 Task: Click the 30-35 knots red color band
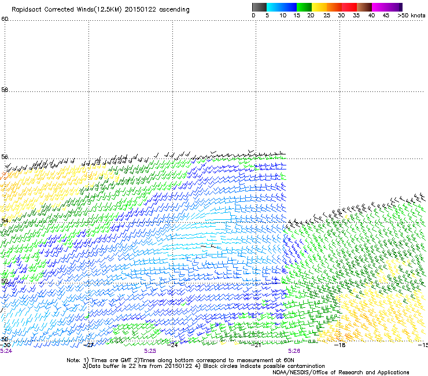coord(349,7)
